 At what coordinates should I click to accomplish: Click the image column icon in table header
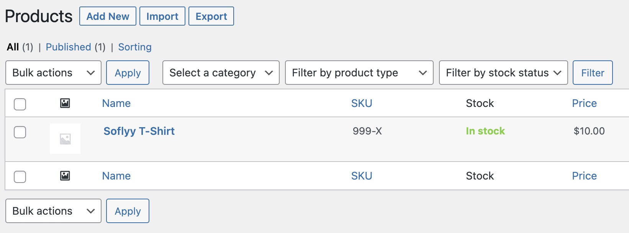[x=65, y=103]
